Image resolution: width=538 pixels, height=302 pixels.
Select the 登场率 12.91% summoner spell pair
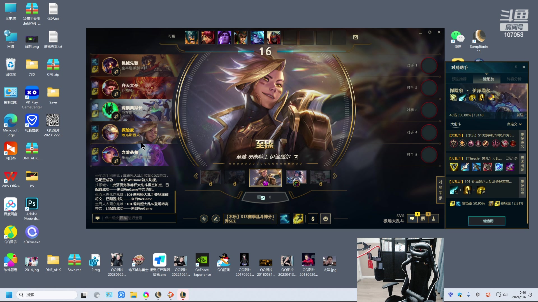coord(506,204)
